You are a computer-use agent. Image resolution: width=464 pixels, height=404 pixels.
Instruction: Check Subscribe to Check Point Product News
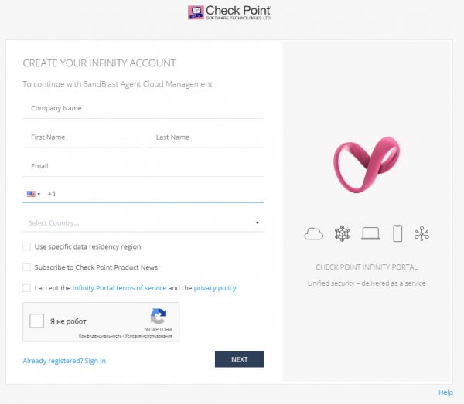click(28, 267)
